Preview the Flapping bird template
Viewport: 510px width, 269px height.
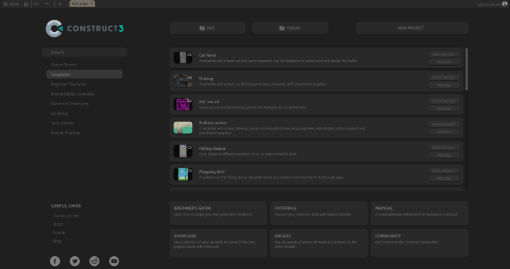tap(444, 178)
